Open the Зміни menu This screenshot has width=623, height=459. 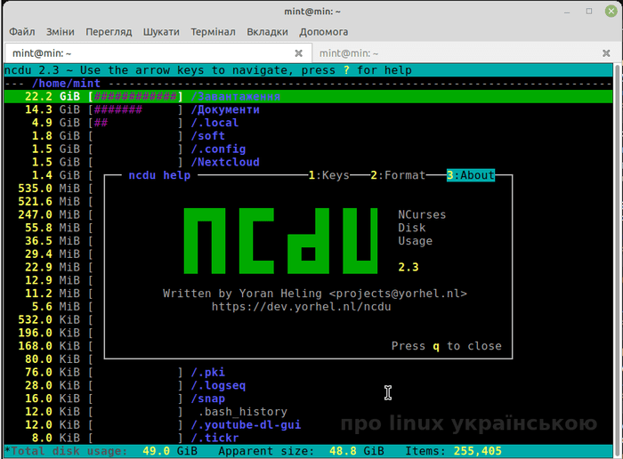tap(60, 32)
